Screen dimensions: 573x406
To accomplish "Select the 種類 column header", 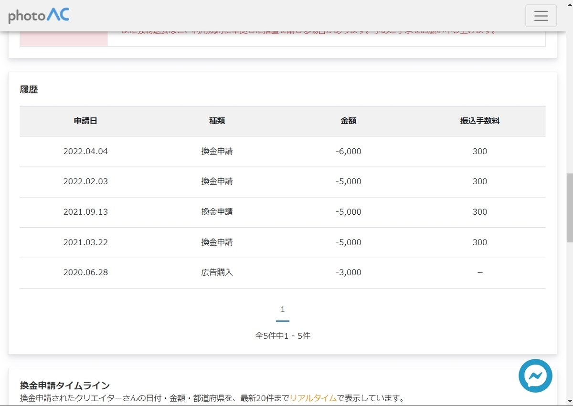I will (217, 121).
